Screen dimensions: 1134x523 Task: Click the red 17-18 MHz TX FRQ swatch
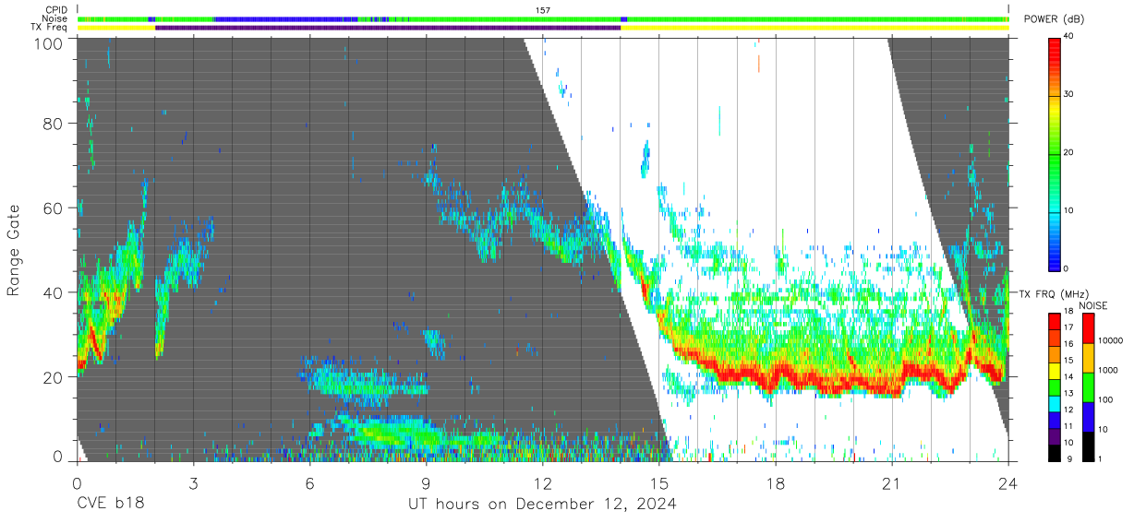point(1055,320)
